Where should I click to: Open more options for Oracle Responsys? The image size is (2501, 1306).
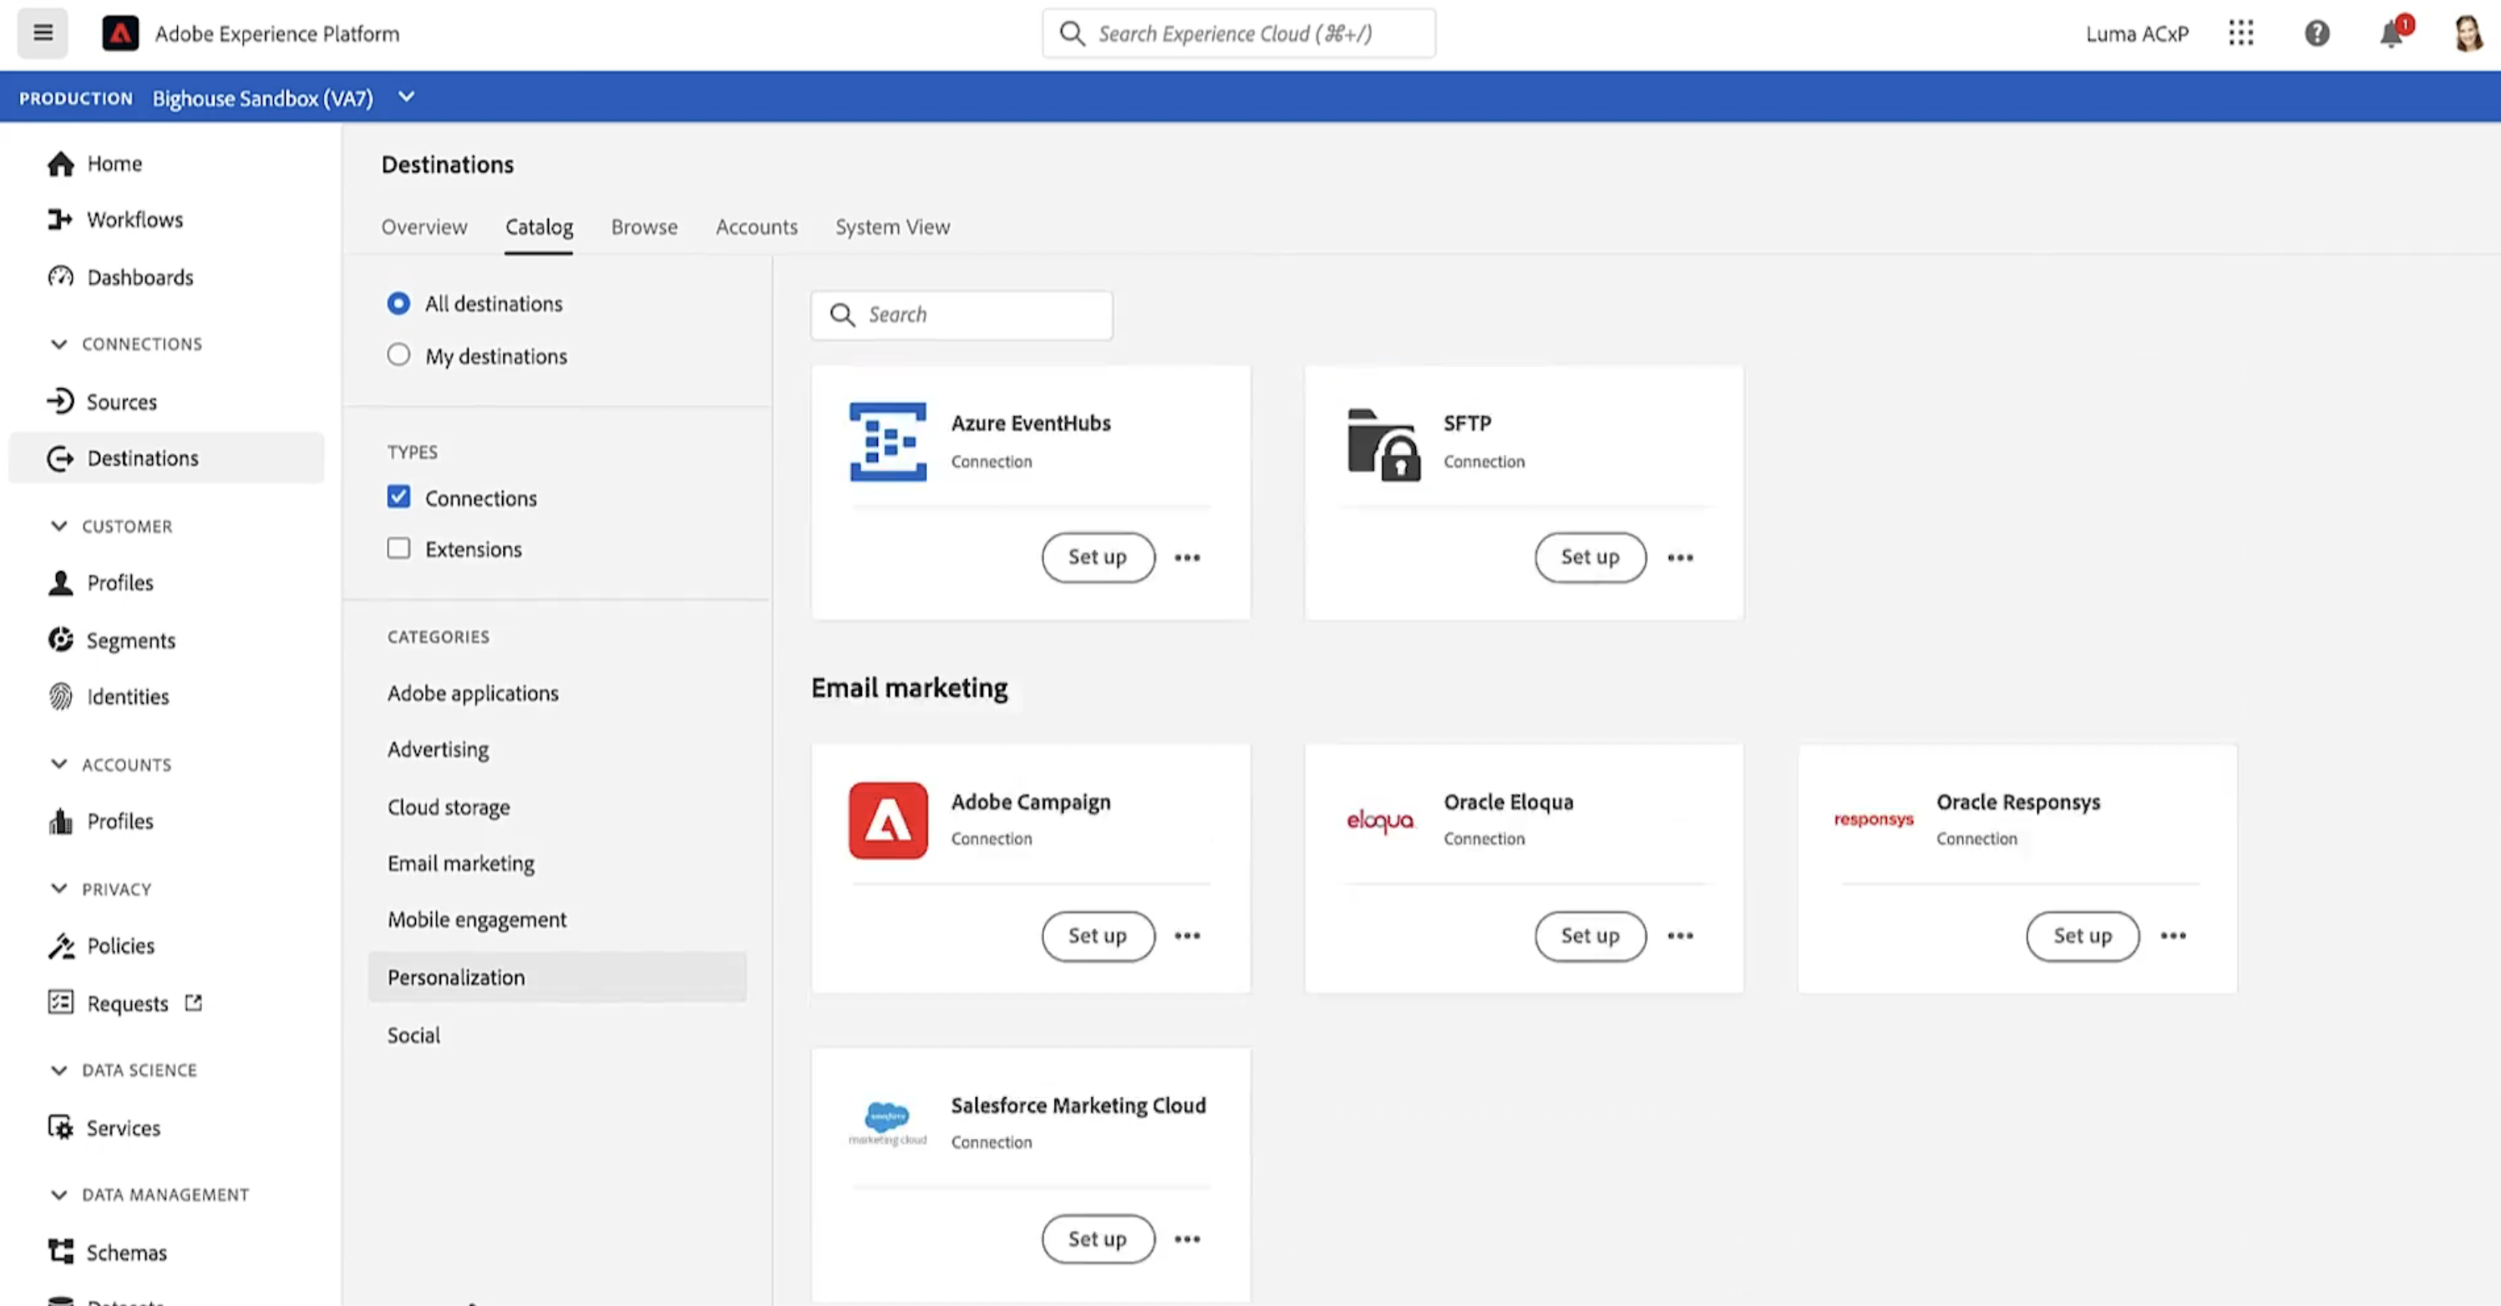point(2173,935)
